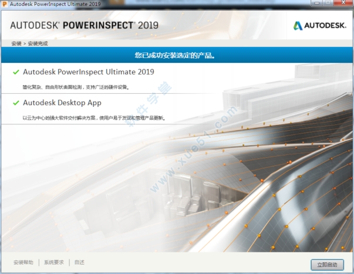Viewport: 354px width, 274px height.
Task: Open the 系统要求 system requirements link
Action: [54, 262]
